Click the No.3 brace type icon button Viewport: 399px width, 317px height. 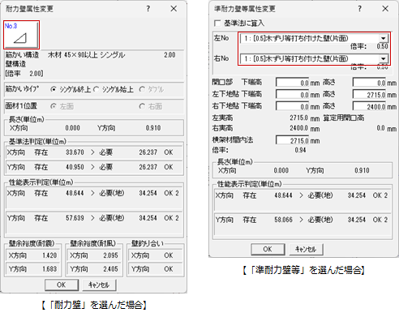[21, 35]
